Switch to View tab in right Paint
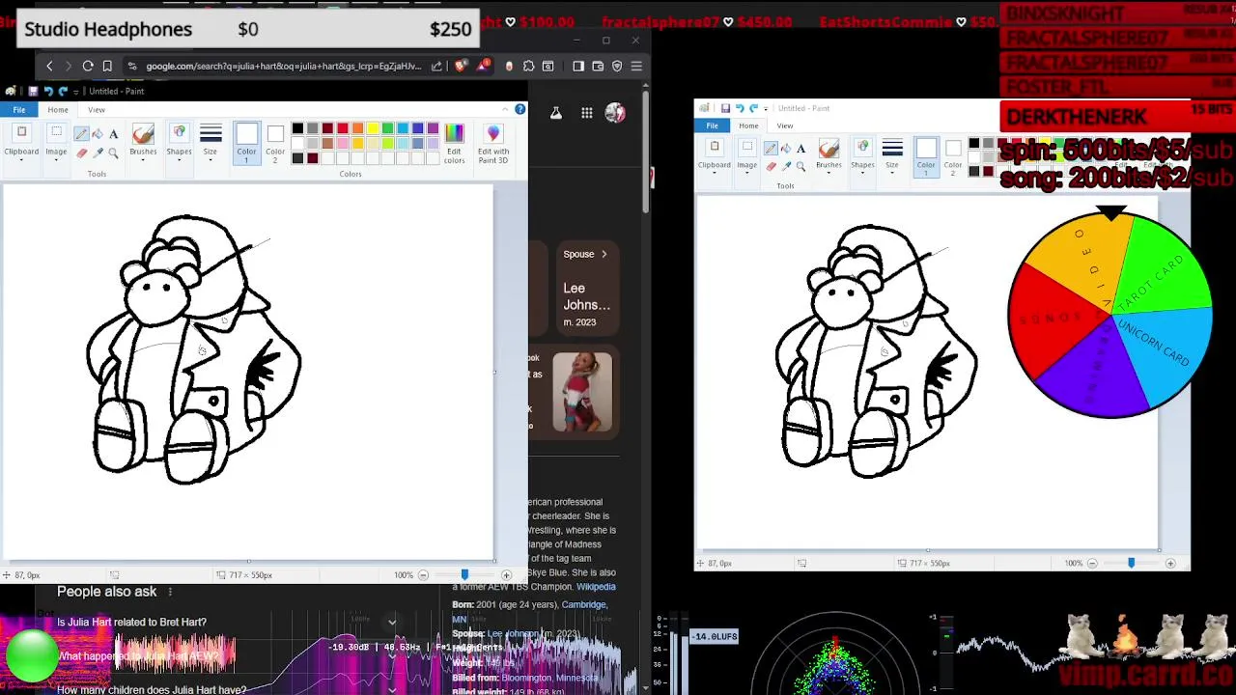1236x695 pixels. (x=785, y=125)
